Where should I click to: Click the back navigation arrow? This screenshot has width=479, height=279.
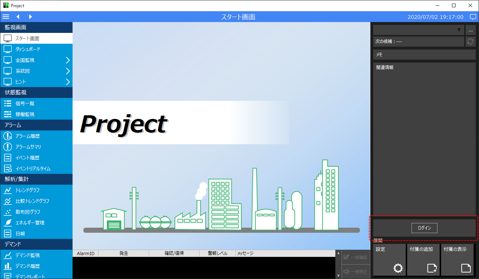click(x=18, y=17)
